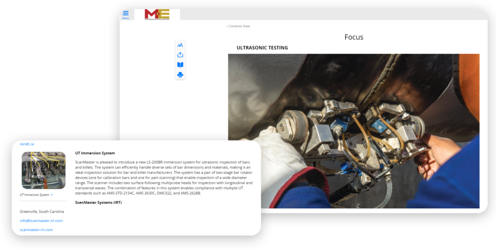The height and width of the screenshot is (250, 496).
Task: Open the hamburger Menu icon
Action: 125,14
